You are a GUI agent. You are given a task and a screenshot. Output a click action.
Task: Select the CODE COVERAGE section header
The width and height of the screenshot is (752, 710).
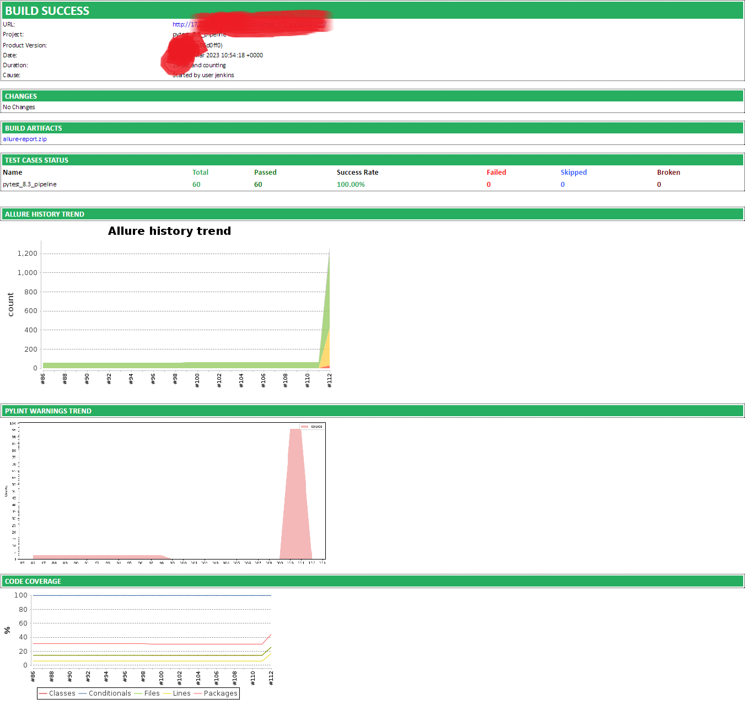[372, 581]
